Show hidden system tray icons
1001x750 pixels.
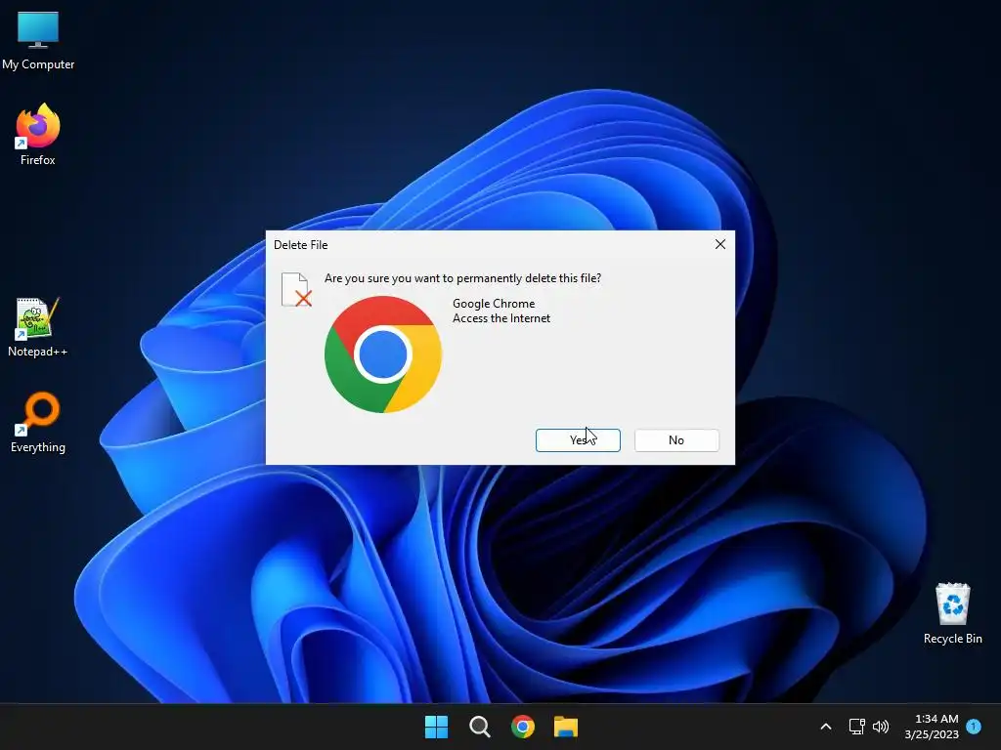pos(825,727)
